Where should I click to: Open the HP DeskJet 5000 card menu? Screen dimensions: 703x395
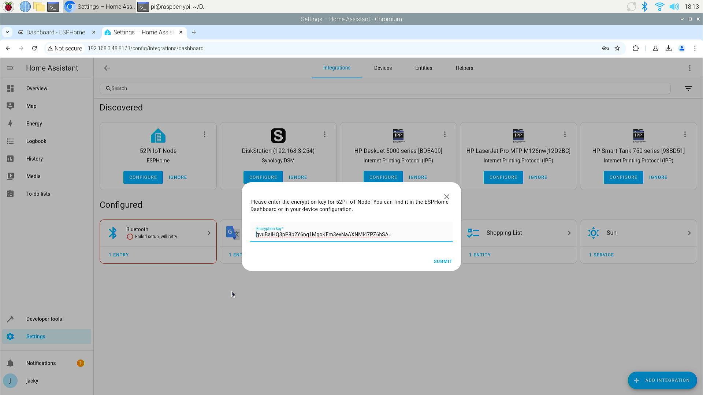click(445, 135)
